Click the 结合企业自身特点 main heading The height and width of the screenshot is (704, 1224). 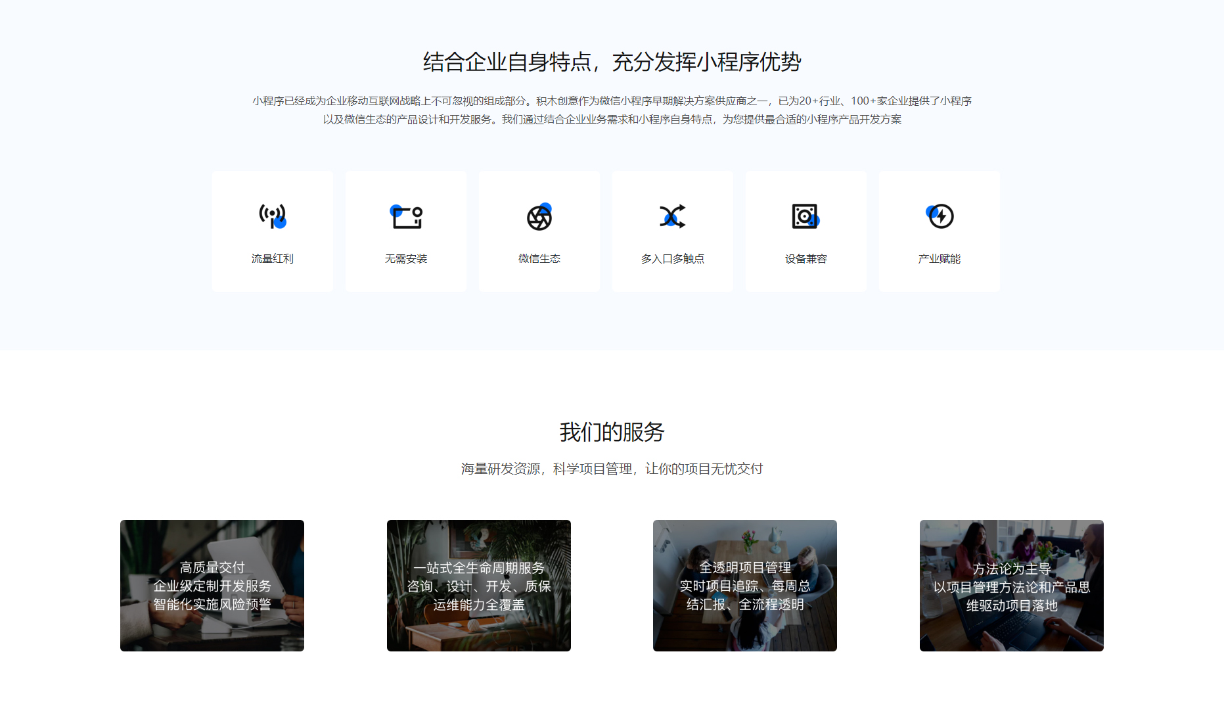coord(612,62)
